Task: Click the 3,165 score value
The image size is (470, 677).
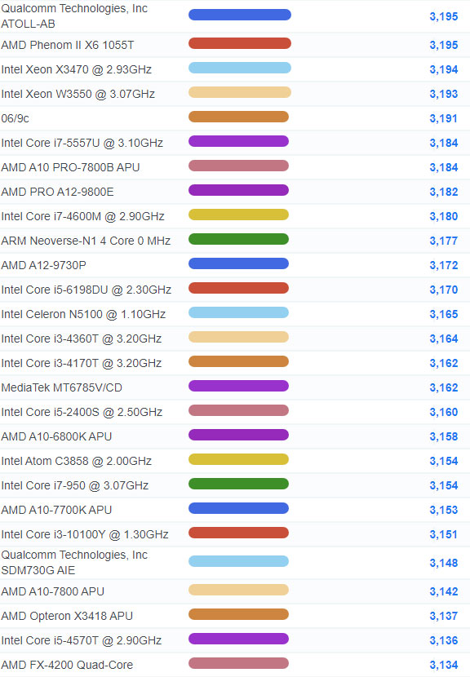Action: pos(444,314)
